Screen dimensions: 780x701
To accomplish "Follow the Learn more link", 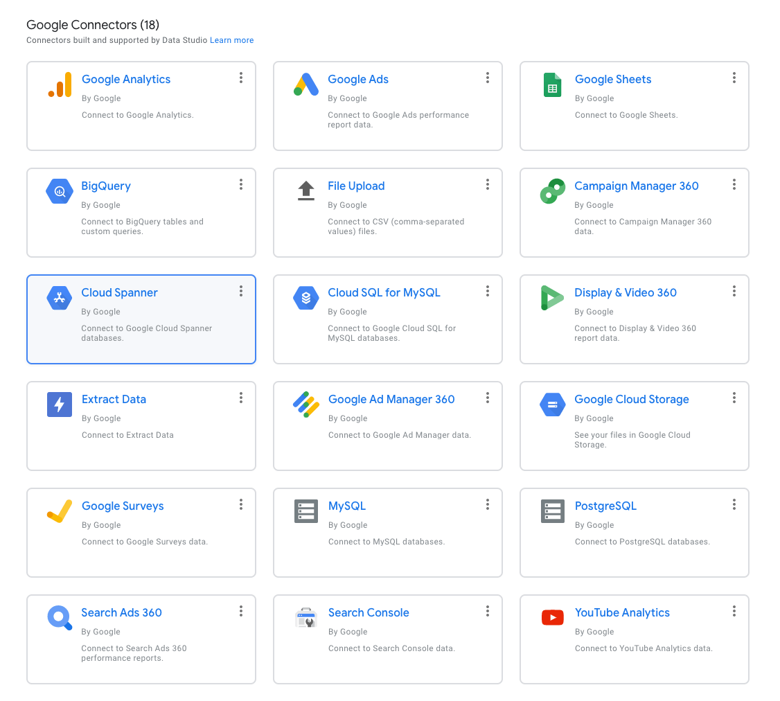I will point(232,40).
